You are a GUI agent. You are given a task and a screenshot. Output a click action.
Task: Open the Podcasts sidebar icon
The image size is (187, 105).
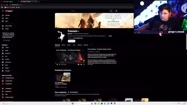click(3, 71)
